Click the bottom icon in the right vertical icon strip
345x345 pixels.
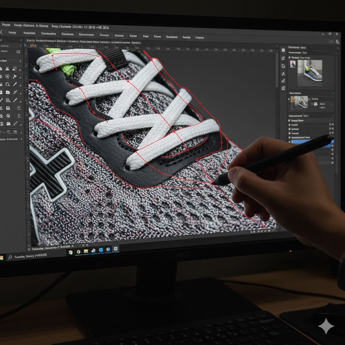tap(283, 88)
